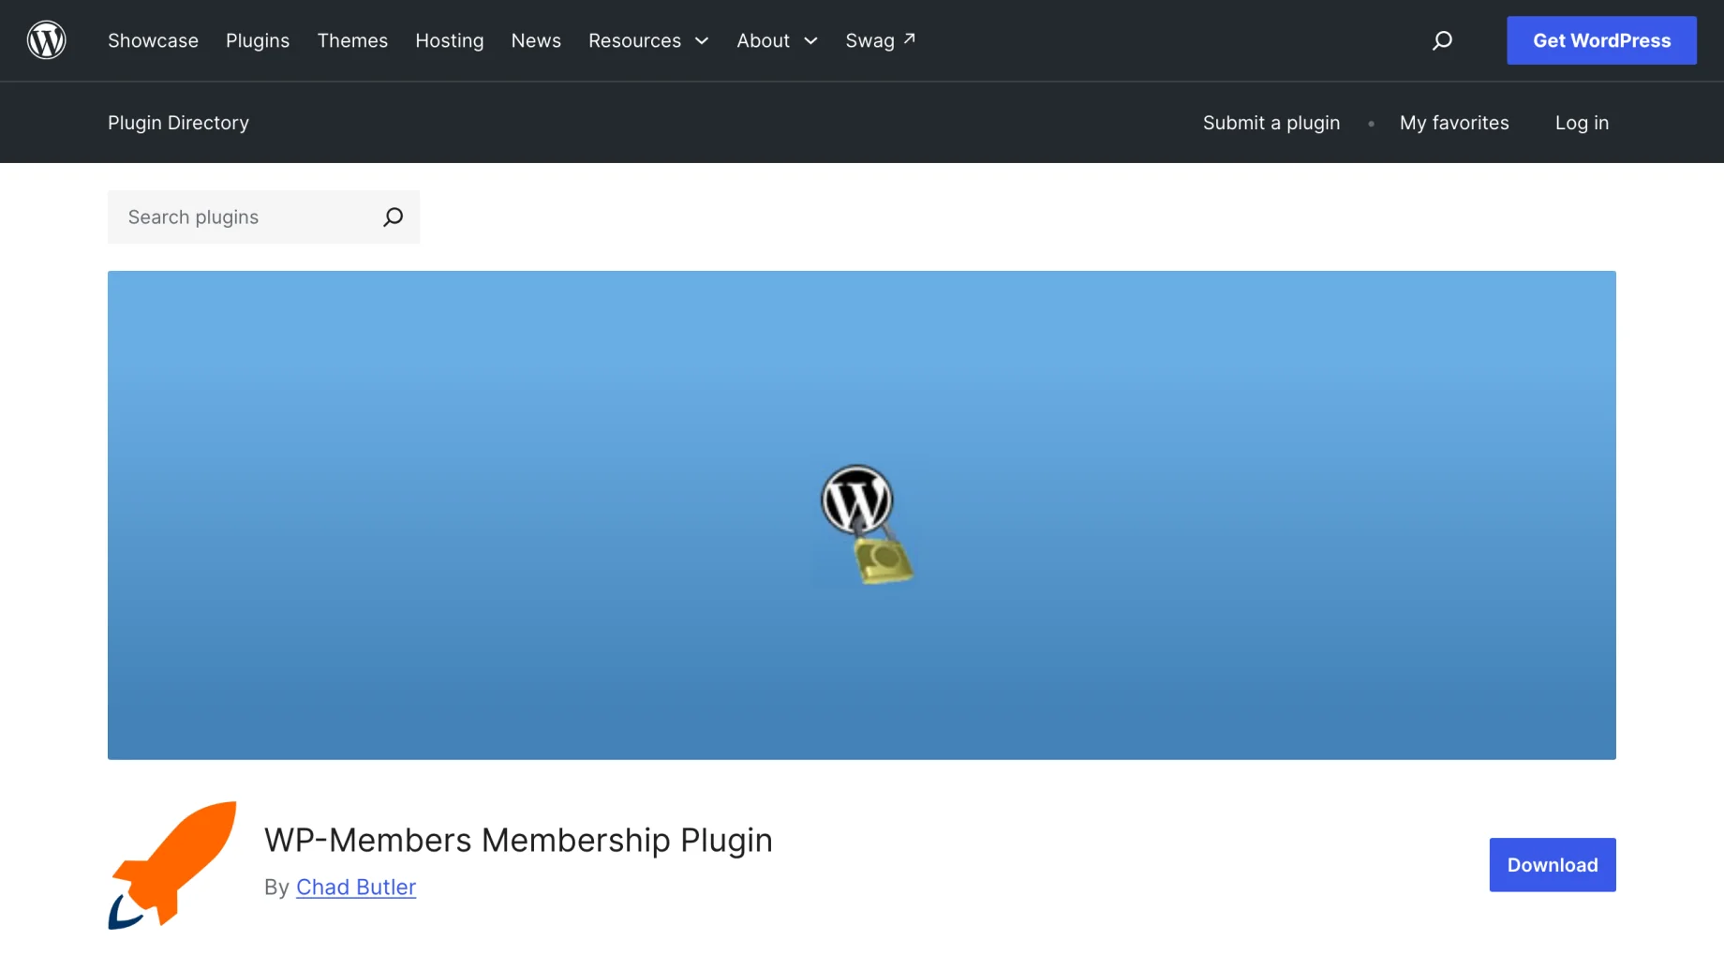
Task: Expand the Resources dropdown menu
Action: pos(648,40)
